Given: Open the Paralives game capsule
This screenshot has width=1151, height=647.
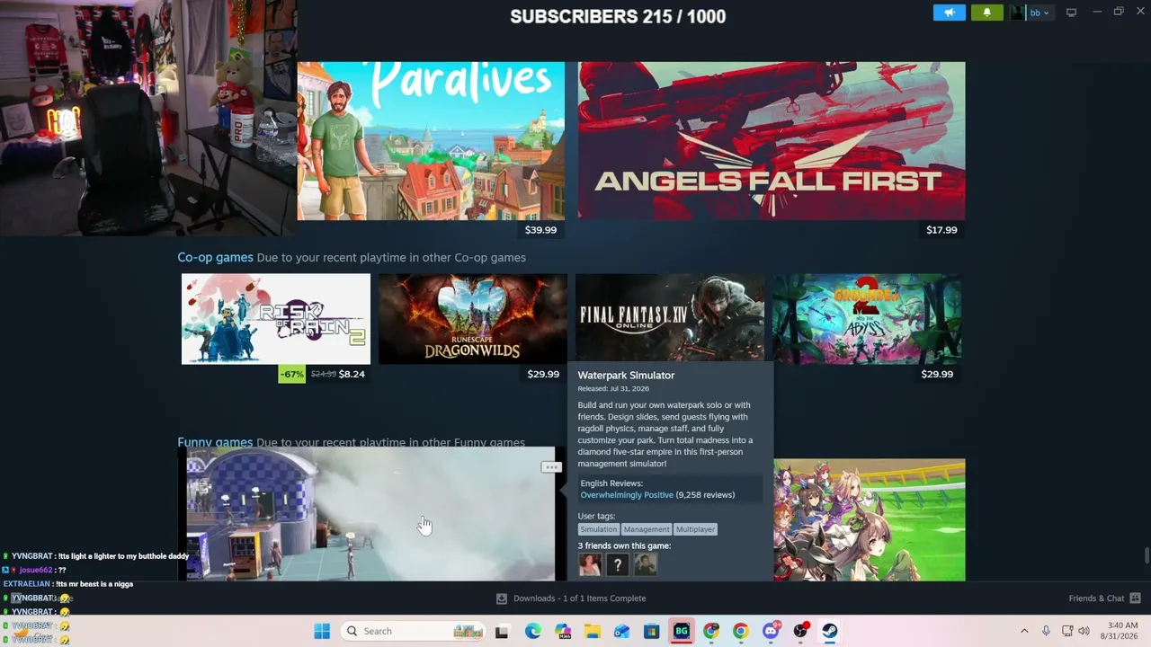Looking at the screenshot, I should point(431,140).
